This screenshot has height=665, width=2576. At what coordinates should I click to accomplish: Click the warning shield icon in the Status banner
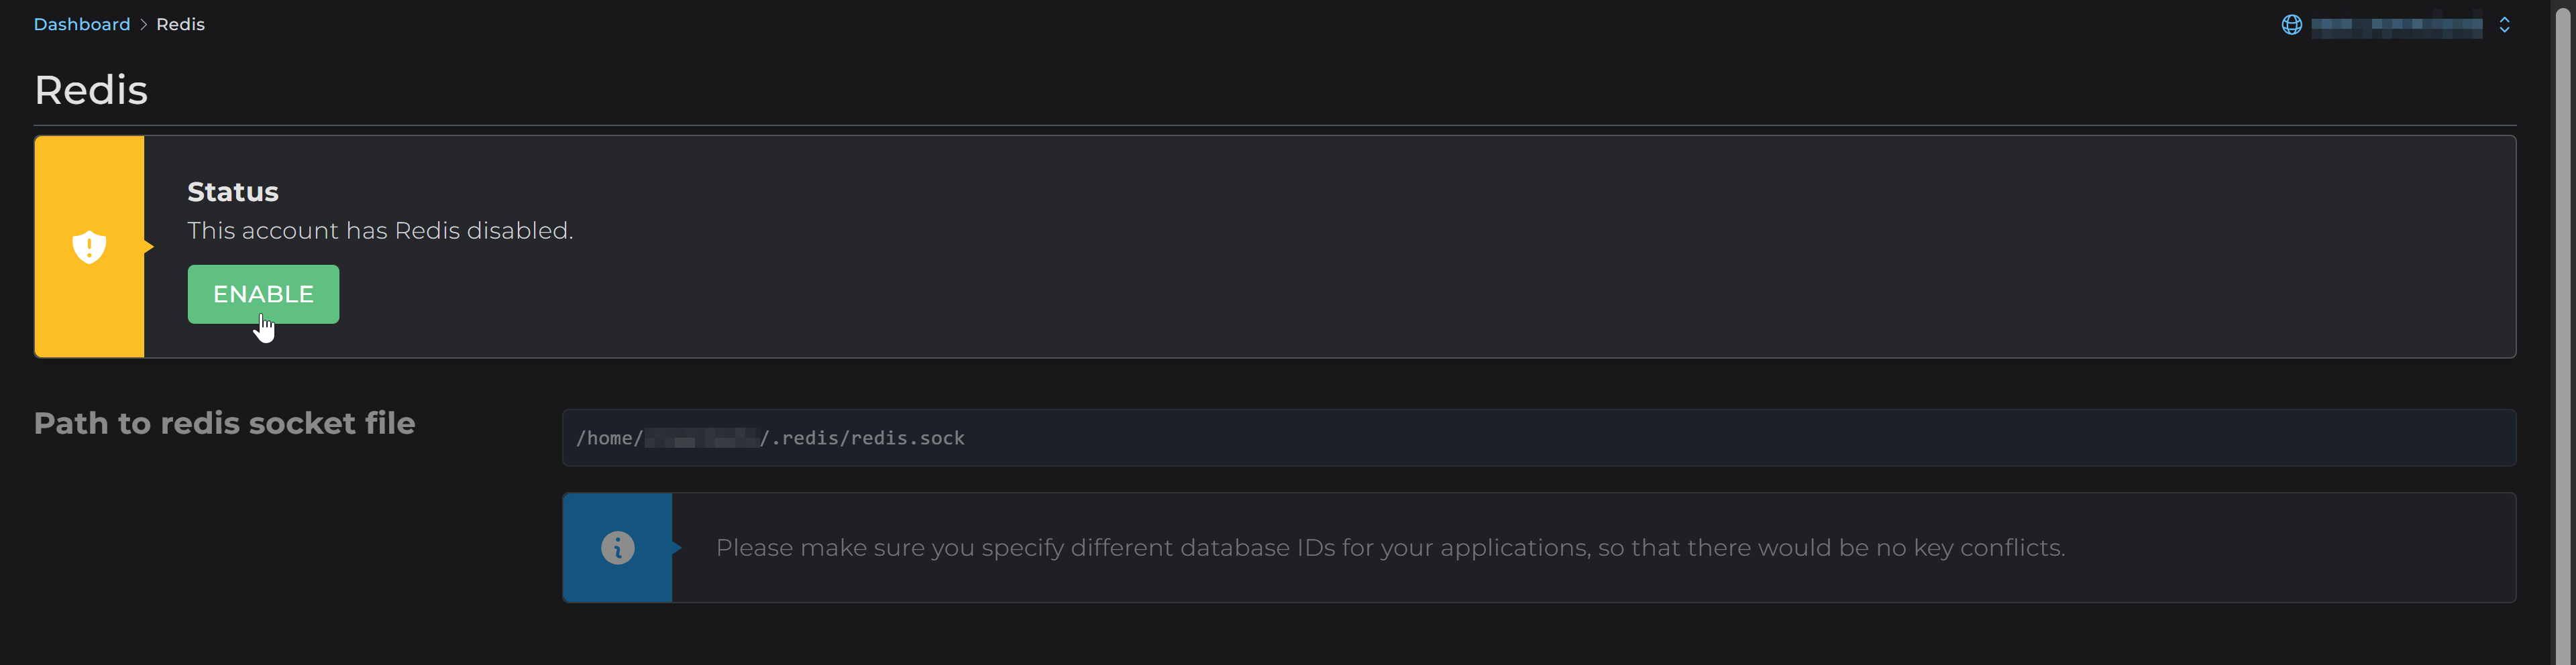[89, 246]
